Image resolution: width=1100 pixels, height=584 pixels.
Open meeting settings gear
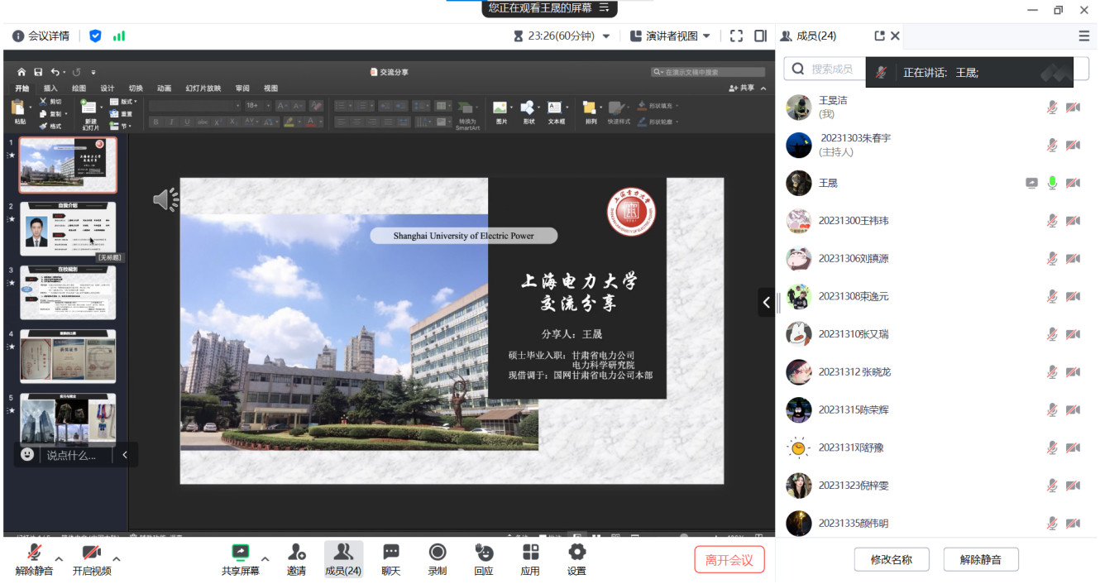point(576,560)
